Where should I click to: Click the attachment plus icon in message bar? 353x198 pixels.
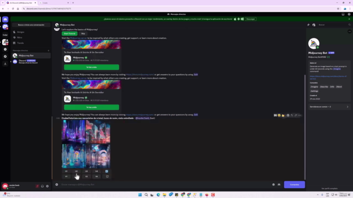[57, 185]
